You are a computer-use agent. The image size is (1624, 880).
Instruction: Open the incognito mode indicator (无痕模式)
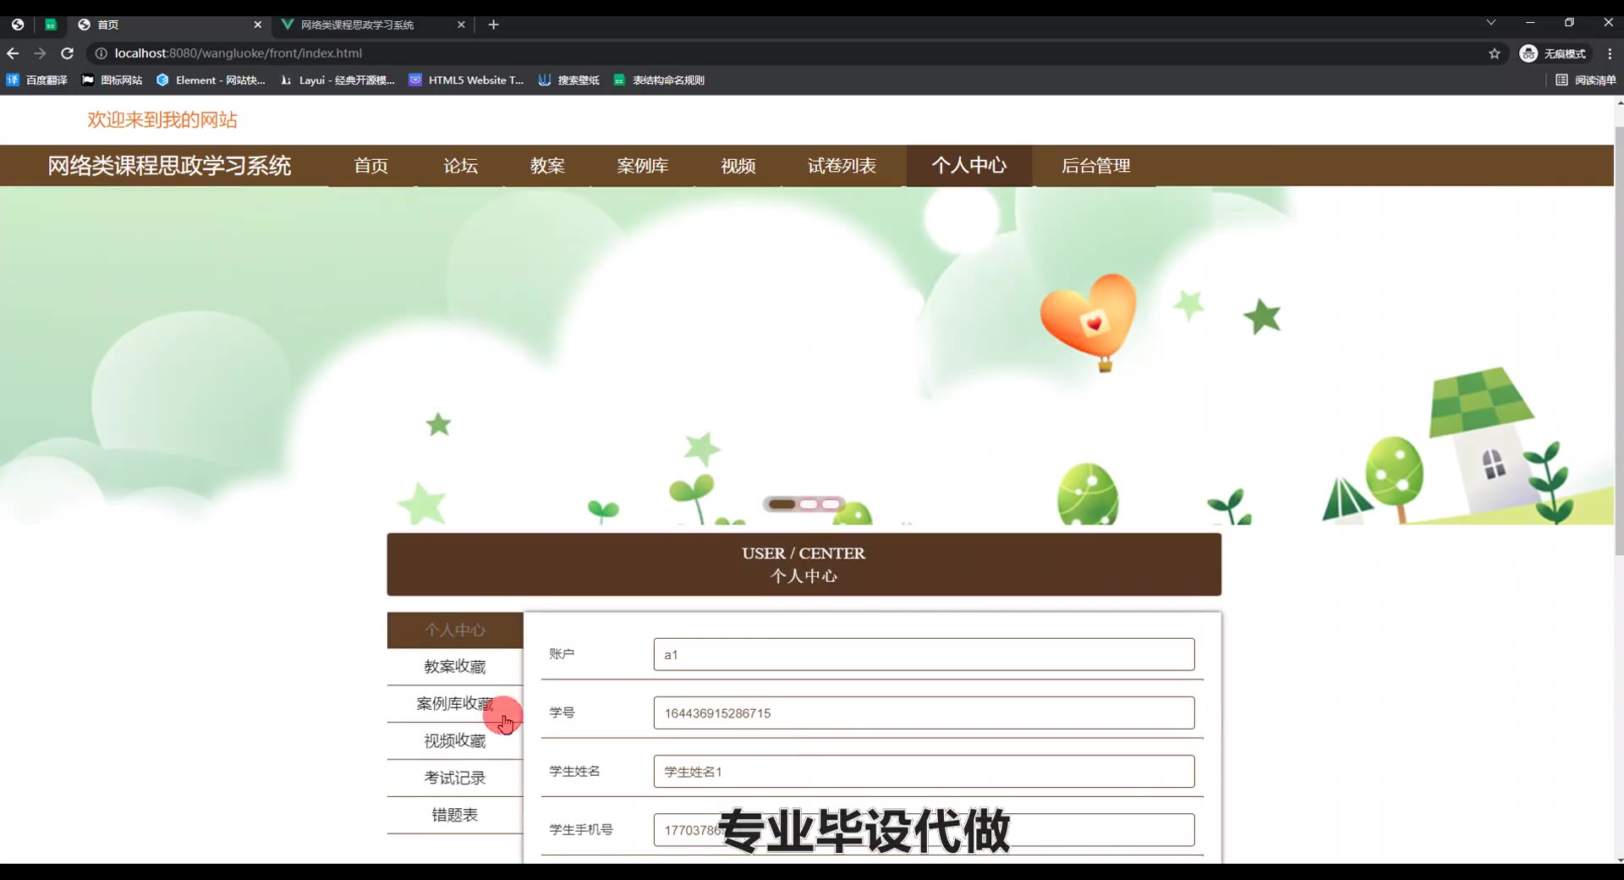click(1554, 53)
